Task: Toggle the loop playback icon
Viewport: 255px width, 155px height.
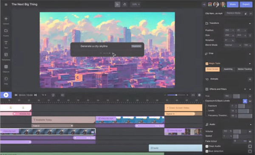Action: [62, 95]
